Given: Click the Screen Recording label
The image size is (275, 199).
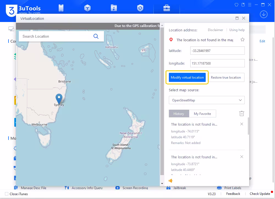Looking at the screenshot, I should click(135, 188).
